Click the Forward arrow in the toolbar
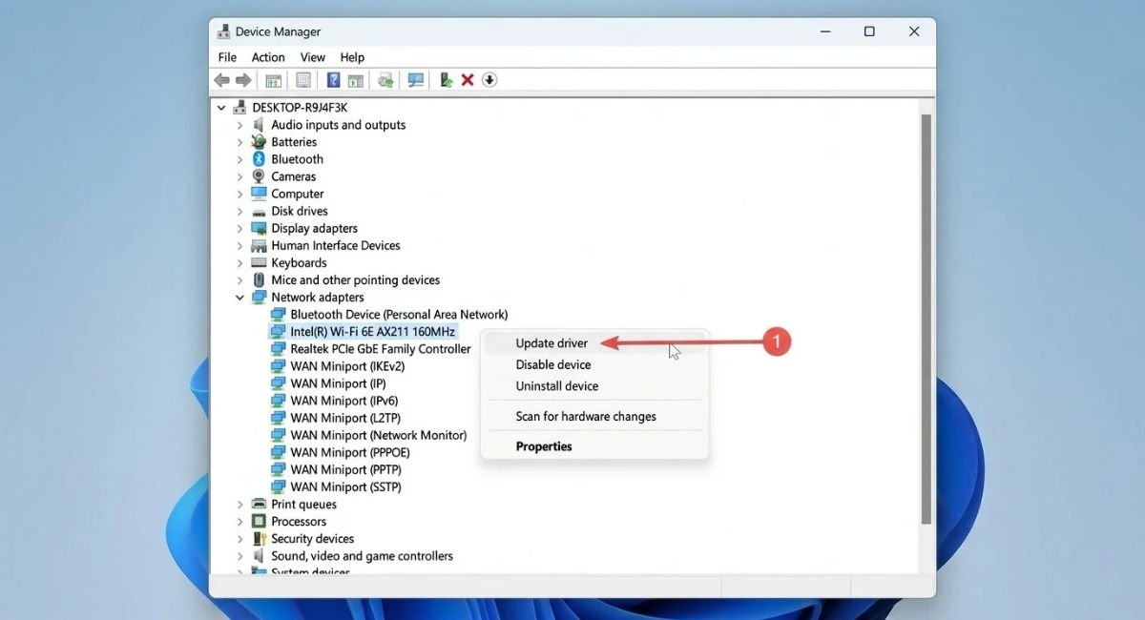The height and width of the screenshot is (620, 1145). click(243, 80)
